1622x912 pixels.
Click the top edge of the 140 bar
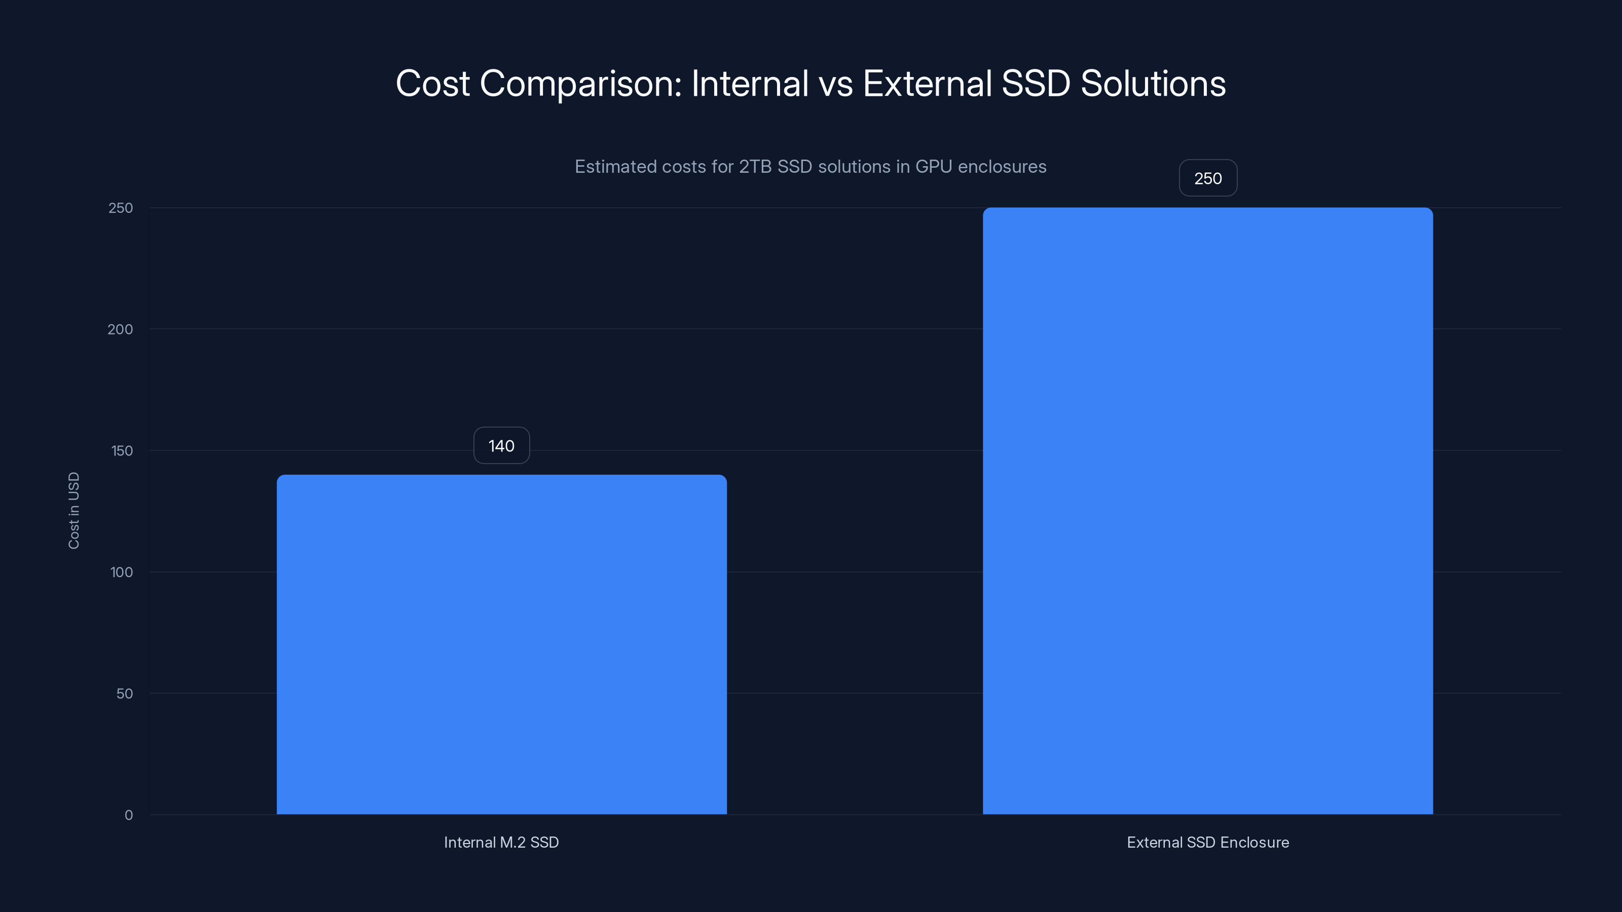click(x=502, y=476)
